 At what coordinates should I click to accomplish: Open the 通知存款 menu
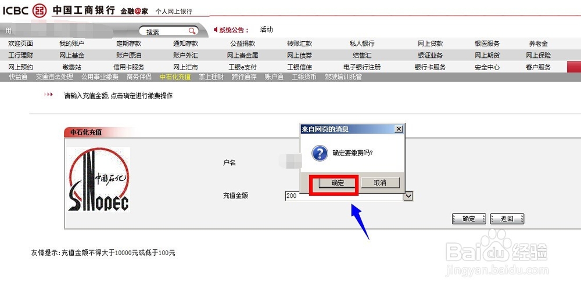185,43
